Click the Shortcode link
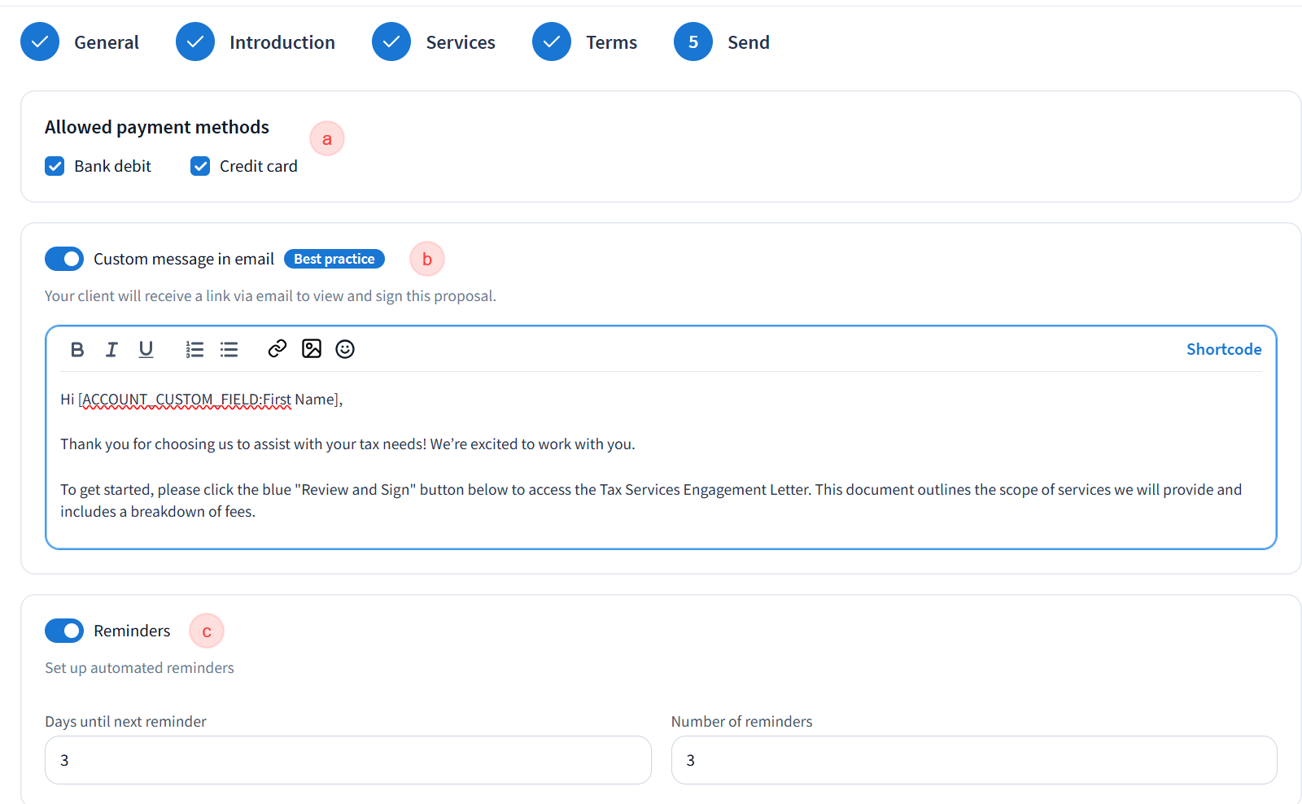The image size is (1302, 804). [1223, 349]
